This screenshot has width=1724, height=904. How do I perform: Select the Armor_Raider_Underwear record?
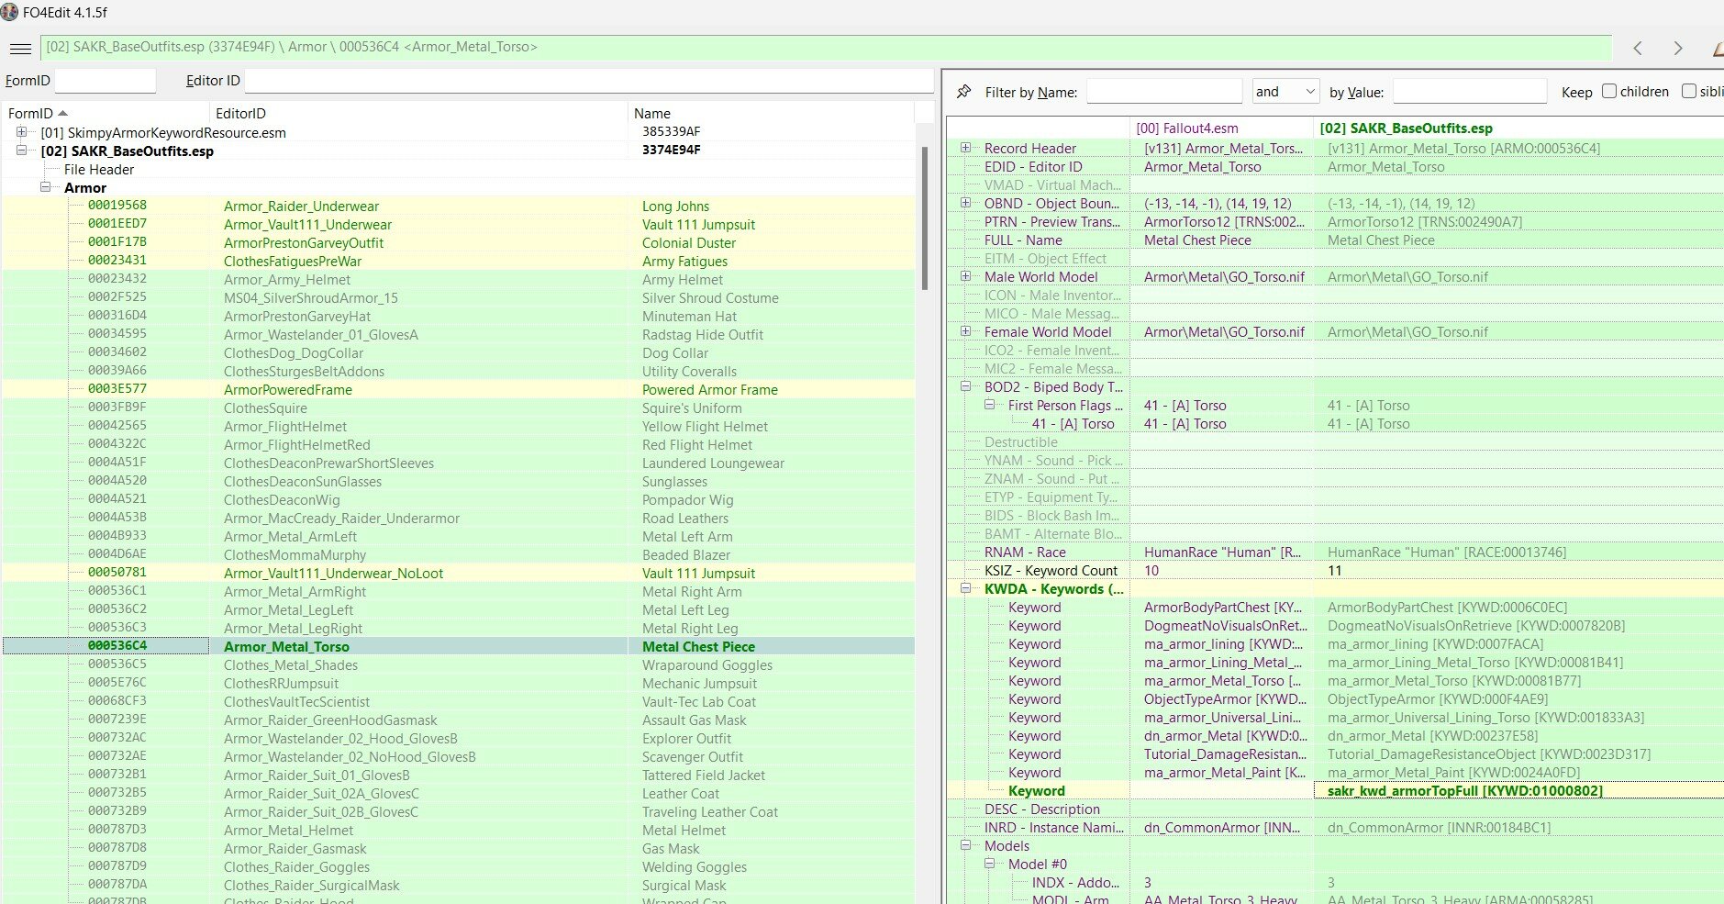301,206
